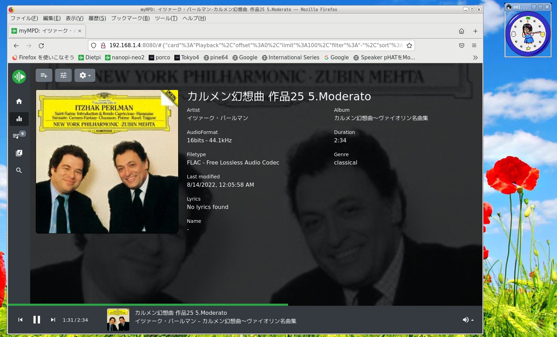The height and width of the screenshot is (337, 557).
Task: Open the myMPD home view
Action: click(19, 101)
